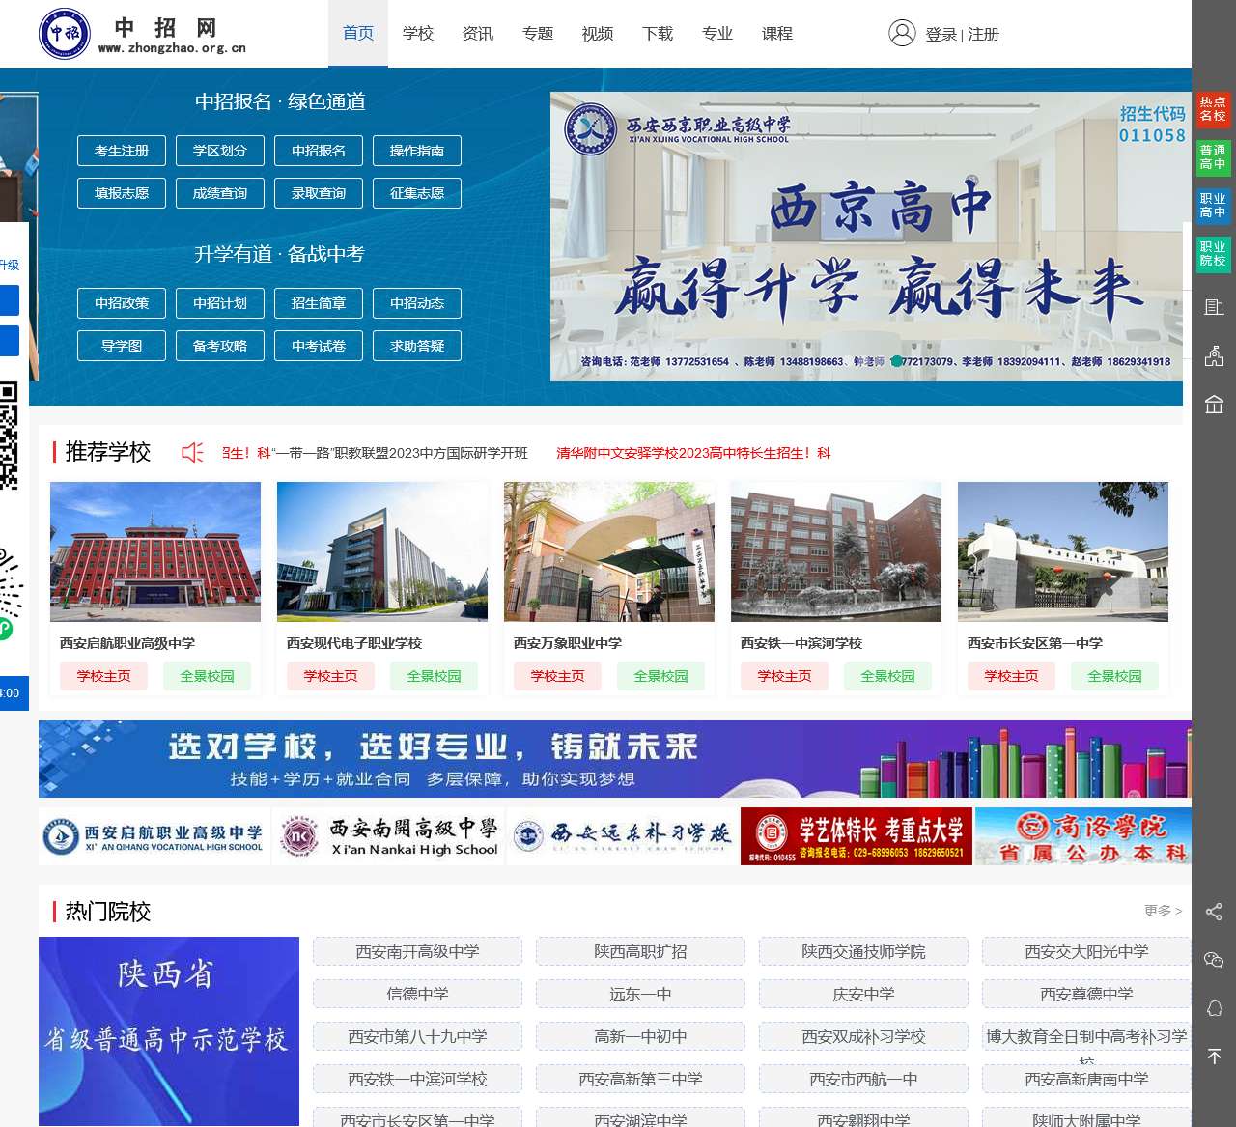Image resolution: width=1236 pixels, height=1127 pixels.
Task: Click the 更多 link in 热门院校
Action: tap(1163, 911)
